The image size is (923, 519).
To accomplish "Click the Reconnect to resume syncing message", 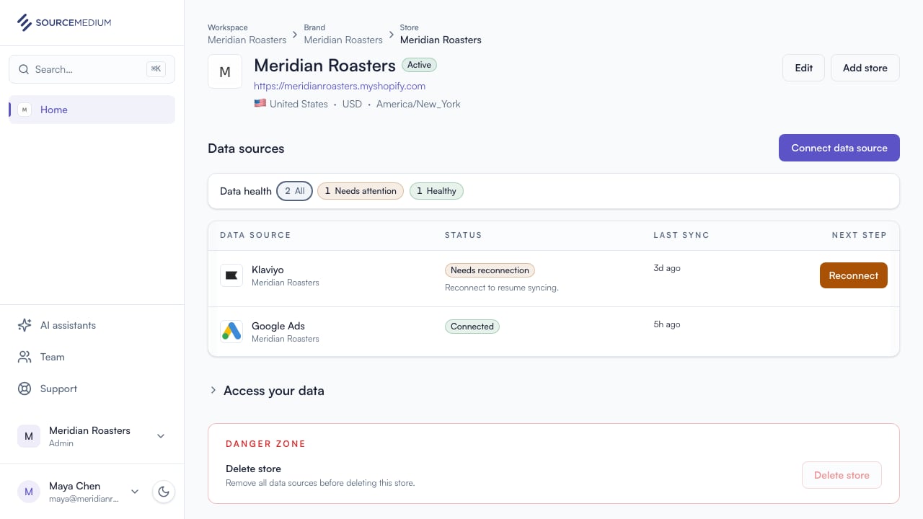I will [502, 288].
